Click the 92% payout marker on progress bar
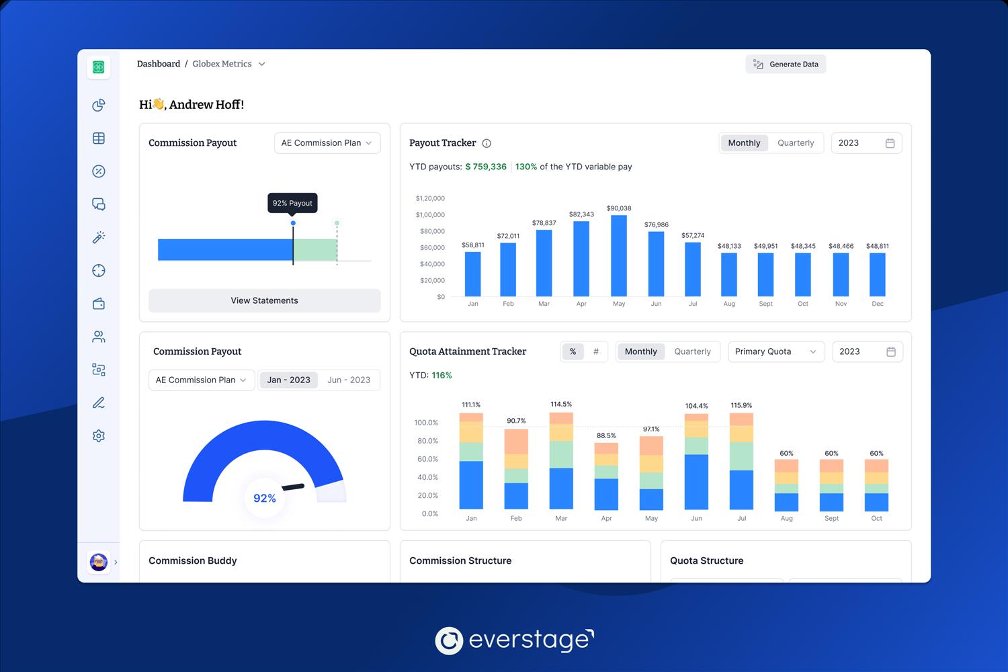The image size is (1008, 672). [x=293, y=223]
